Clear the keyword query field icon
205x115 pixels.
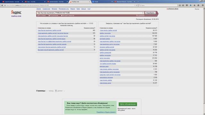click(143, 13)
